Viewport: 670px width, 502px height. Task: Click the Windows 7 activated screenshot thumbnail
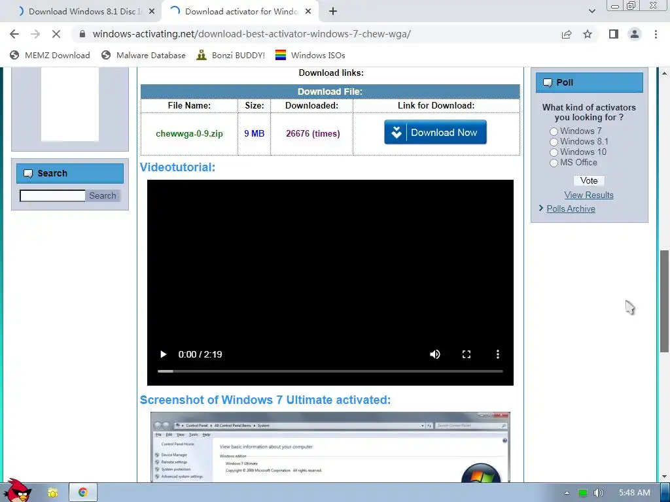(x=330, y=447)
